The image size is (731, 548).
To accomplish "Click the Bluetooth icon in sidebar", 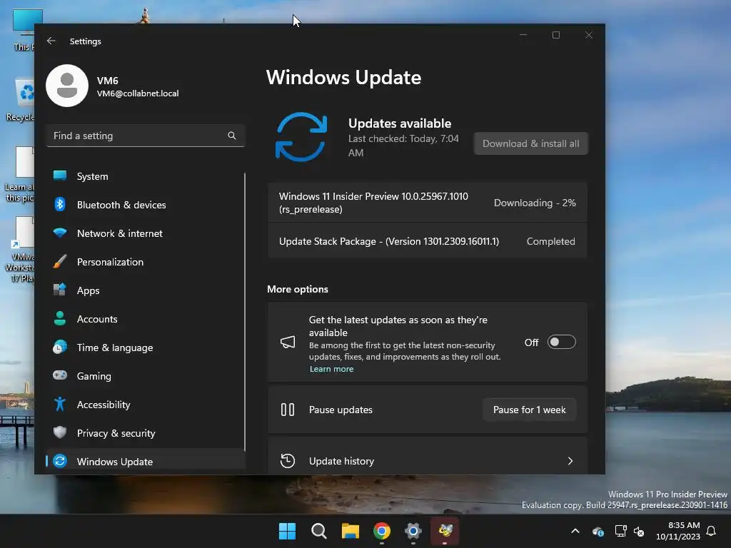I will pos(60,204).
